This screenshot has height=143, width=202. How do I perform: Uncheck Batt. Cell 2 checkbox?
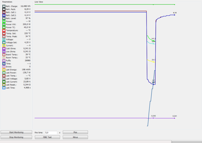click(x=3, y=15)
